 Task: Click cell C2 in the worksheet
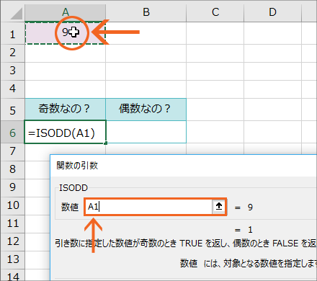pyautogui.click(x=215, y=53)
